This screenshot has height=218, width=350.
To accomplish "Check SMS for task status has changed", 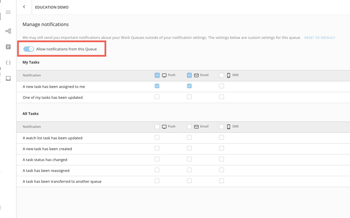I will (x=221, y=159).
